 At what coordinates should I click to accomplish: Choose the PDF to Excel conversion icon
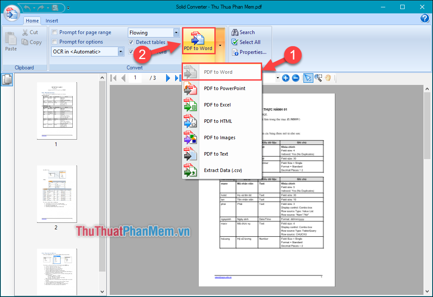[190, 105]
